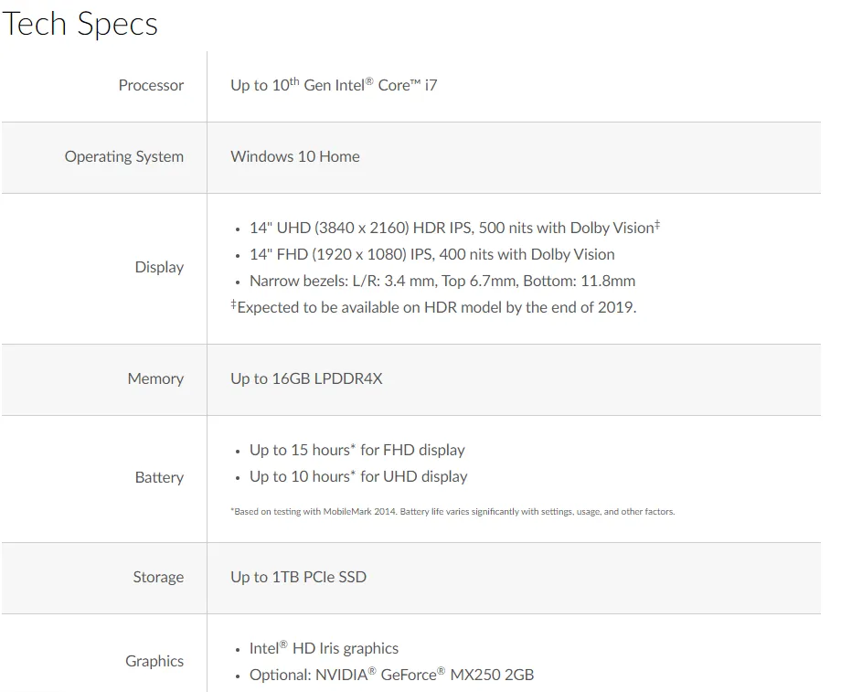Click the Operating System label

123,156
